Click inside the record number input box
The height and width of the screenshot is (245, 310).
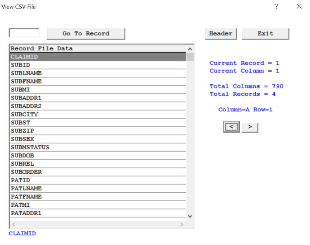coord(24,33)
